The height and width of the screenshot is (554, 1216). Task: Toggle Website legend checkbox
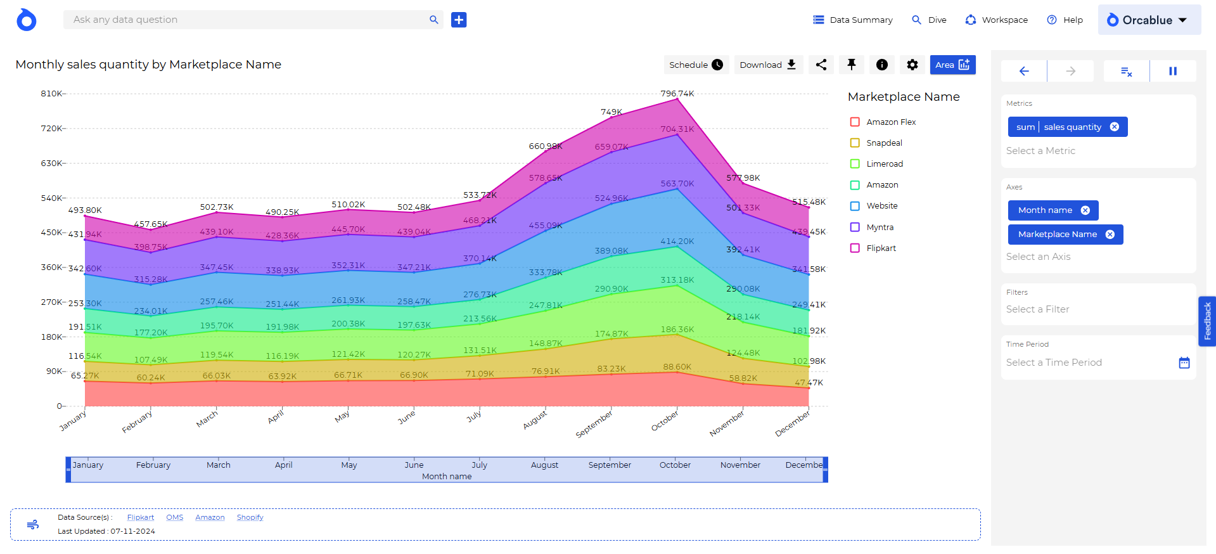point(855,206)
